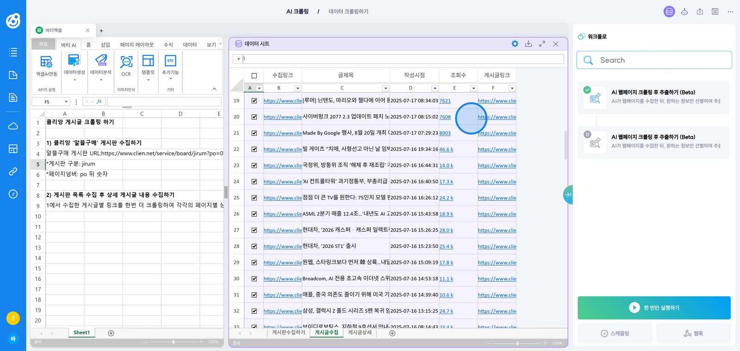Open the 46.6 k view count link
740x351 pixels.
click(446, 149)
